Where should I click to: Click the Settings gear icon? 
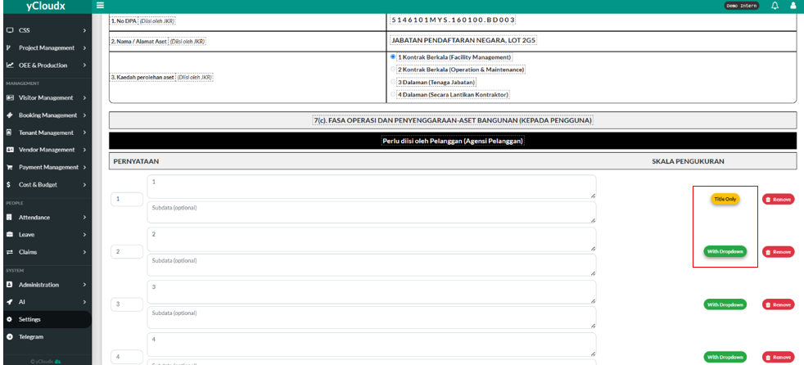[9, 319]
